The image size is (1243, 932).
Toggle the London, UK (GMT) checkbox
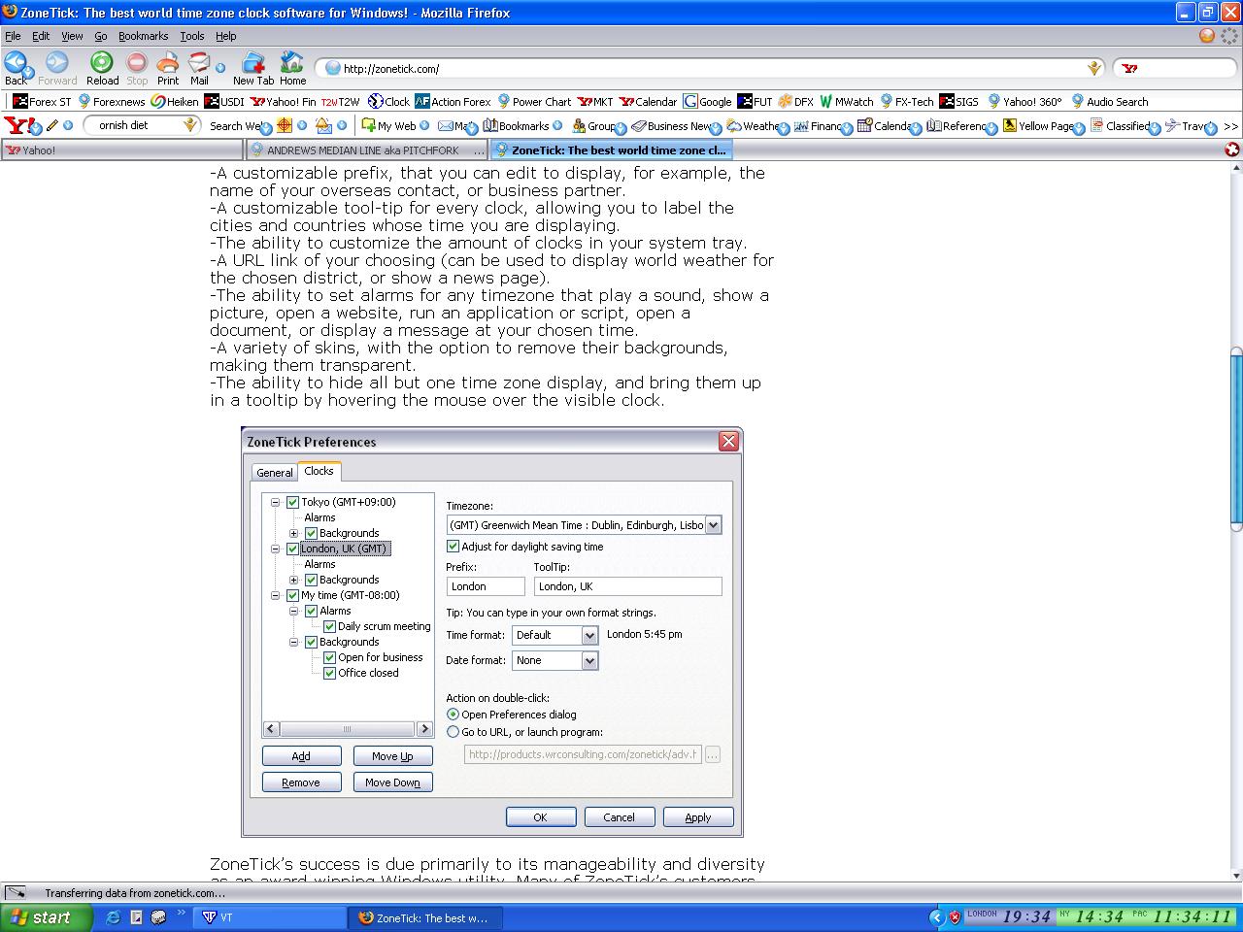tap(292, 549)
